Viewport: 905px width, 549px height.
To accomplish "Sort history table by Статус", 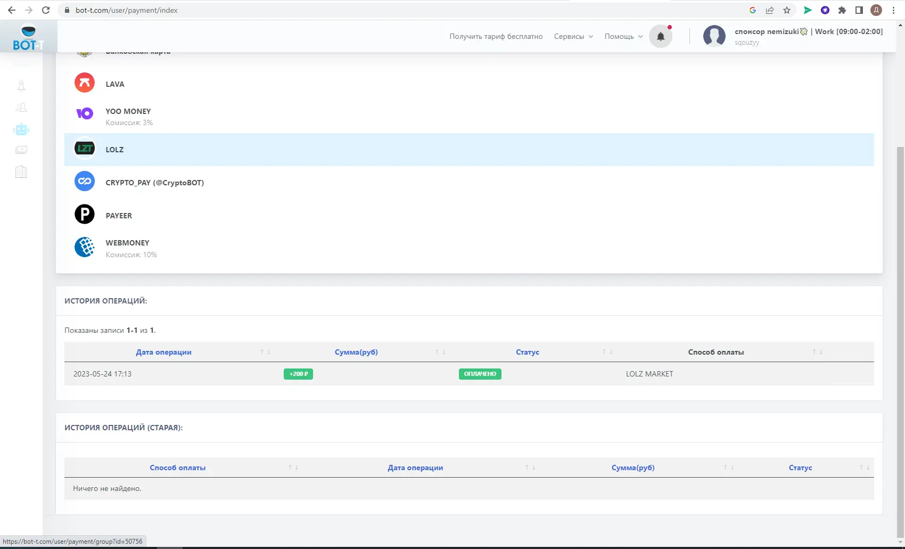I will (x=528, y=352).
